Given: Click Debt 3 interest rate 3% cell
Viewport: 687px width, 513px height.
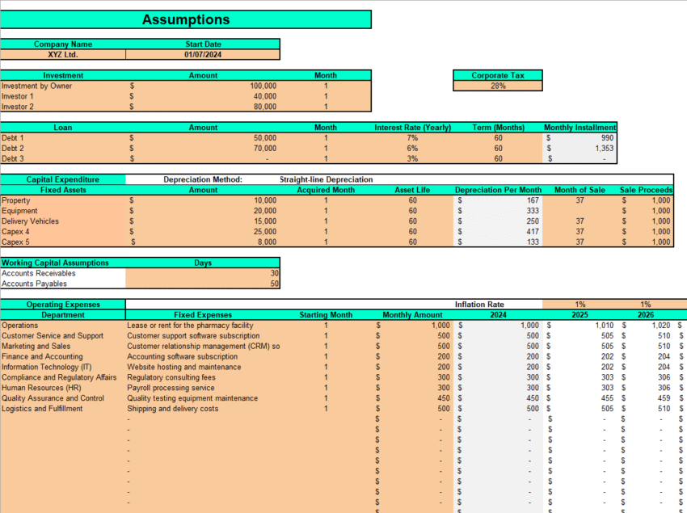Looking at the screenshot, I should 412,159.
